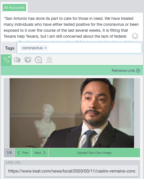Select the link attachment icon tab
144x179 pixels.
click(x=6, y=60)
